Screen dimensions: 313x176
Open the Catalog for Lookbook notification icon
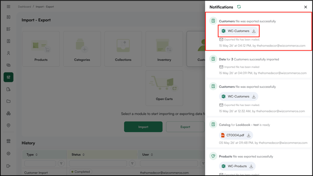(213, 124)
